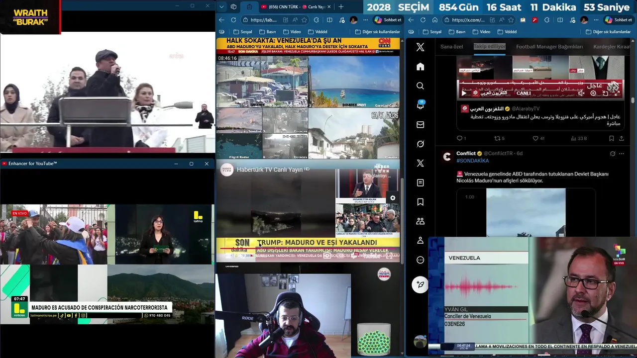Click the X logo atop the sidebar
637x358 pixels.
(420, 47)
